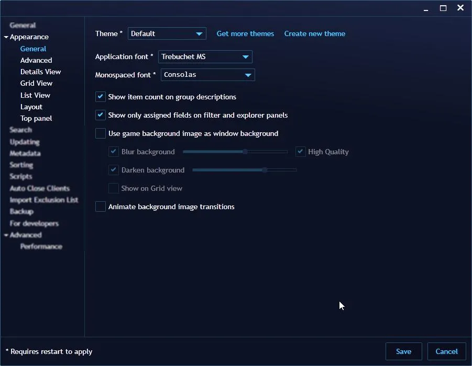The width and height of the screenshot is (472, 366).
Task: Open the Application font dropdown
Action: [205, 57]
